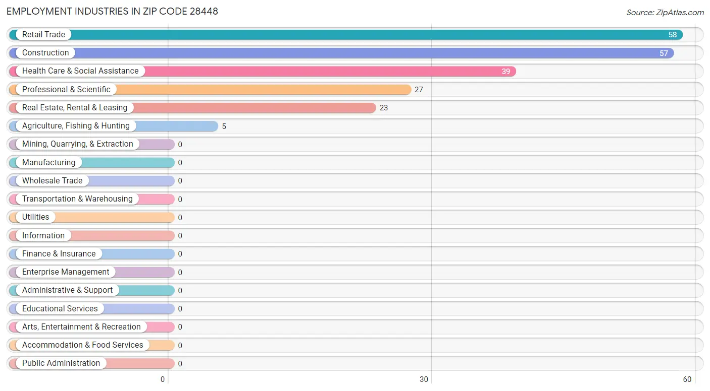Click the Retail Trade bar label
The width and height of the screenshot is (710, 391).
coord(43,35)
